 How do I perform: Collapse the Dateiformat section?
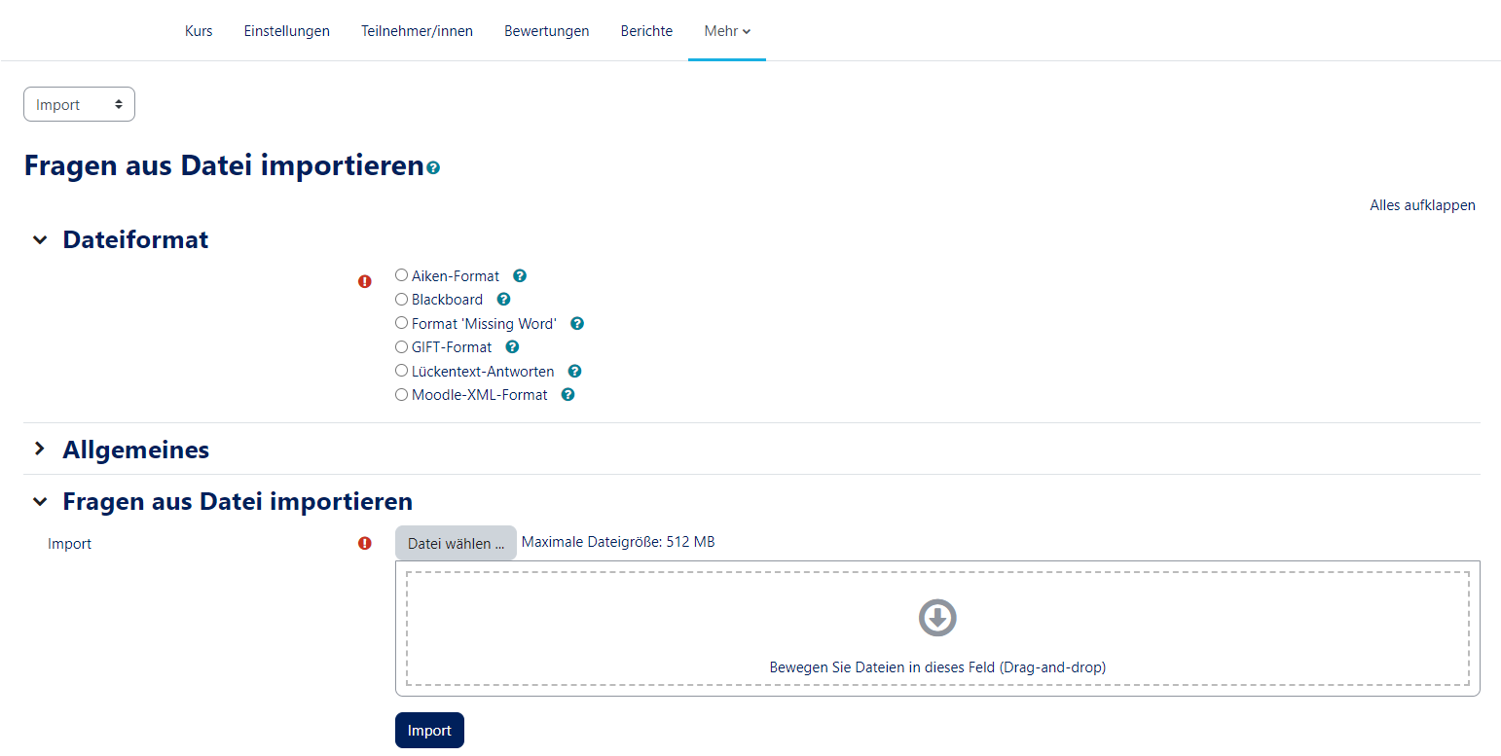coord(40,239)
